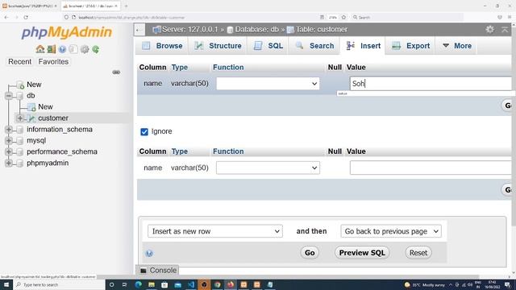
Task: Click Server: 127.0.0.1 breadcrumb link
Action: [190, 30]
